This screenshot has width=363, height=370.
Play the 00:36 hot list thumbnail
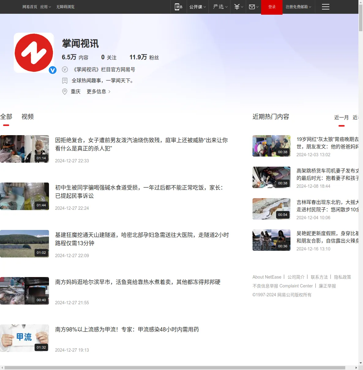pyautogui.click(x=271, y=240)
